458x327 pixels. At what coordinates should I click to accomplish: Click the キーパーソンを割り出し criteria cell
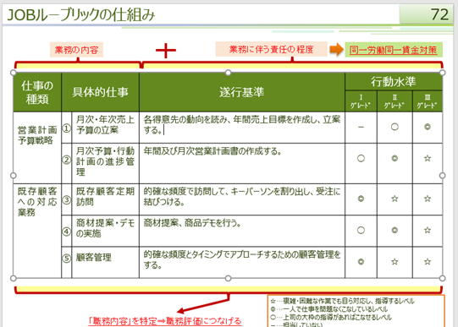click(242, 199)
